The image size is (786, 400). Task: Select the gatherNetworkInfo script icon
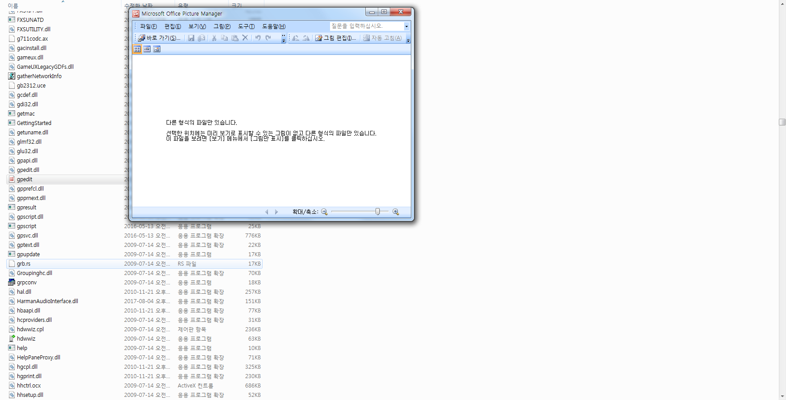coord(12,76)
